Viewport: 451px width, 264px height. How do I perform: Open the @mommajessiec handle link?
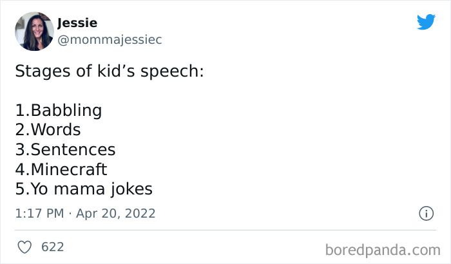click(x=110, y=40)
